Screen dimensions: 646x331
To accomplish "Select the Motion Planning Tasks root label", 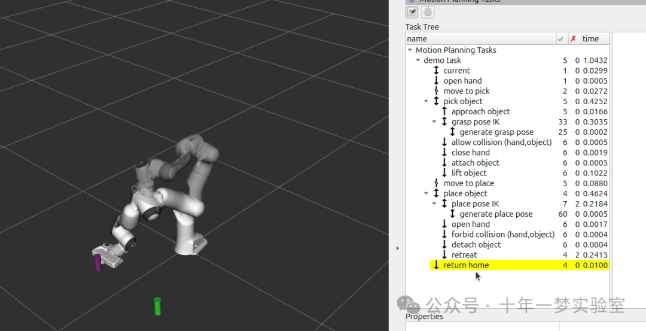I will (x=456, y=50).
